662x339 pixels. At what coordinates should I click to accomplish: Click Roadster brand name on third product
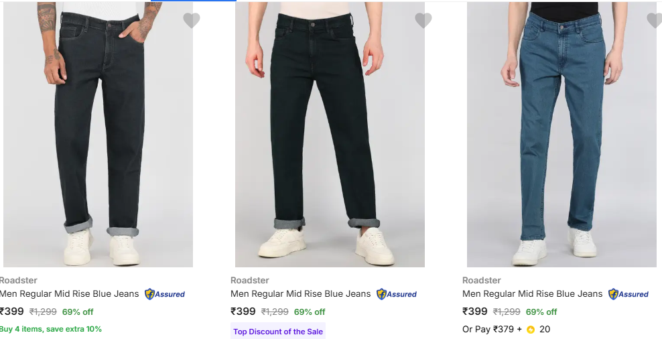(x=482, y=281)
